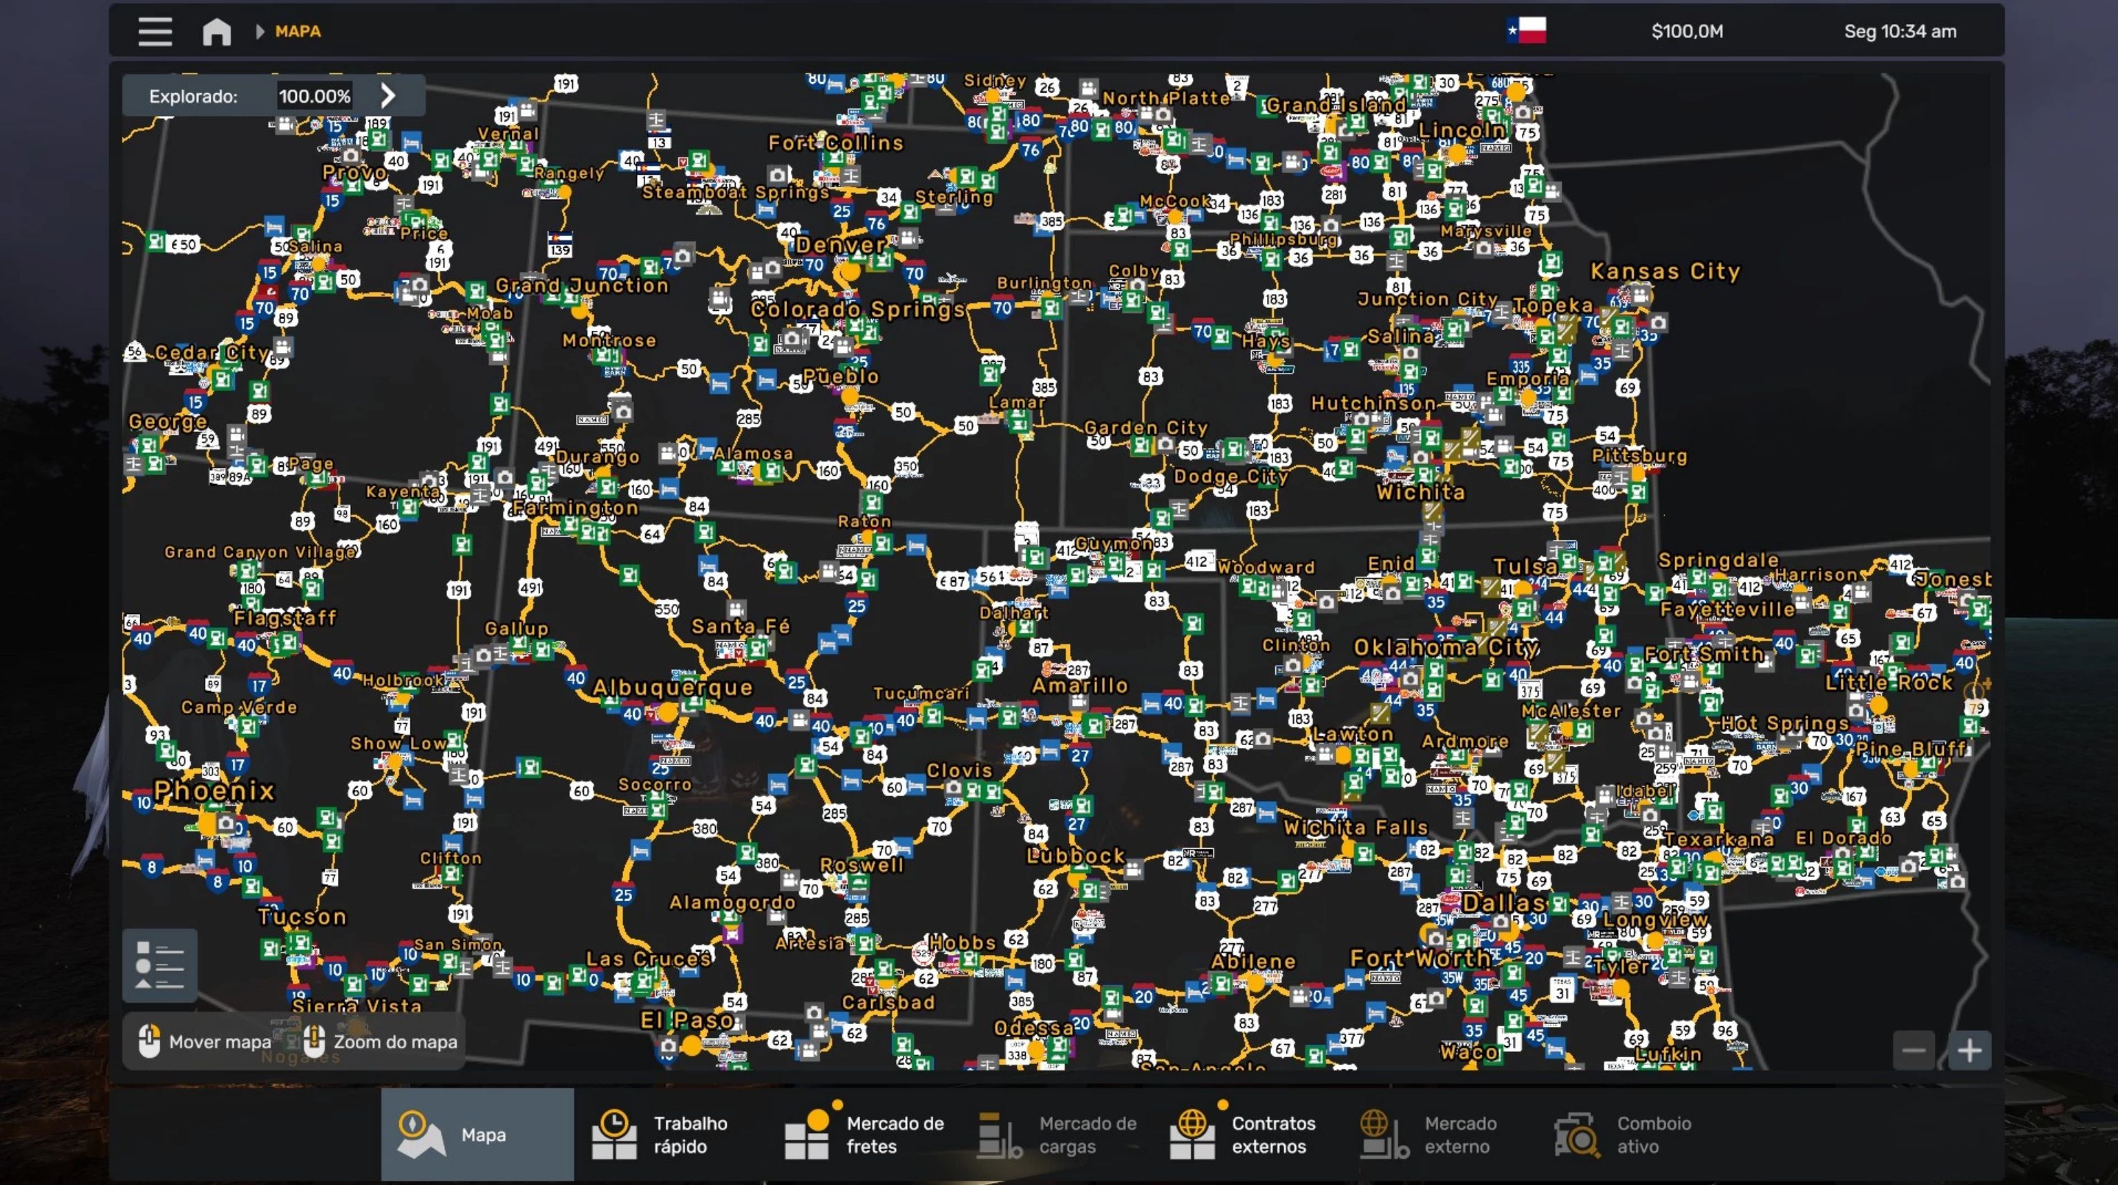
Task: Click the $100,0M balance display
Action: (x=1687, y=31)
